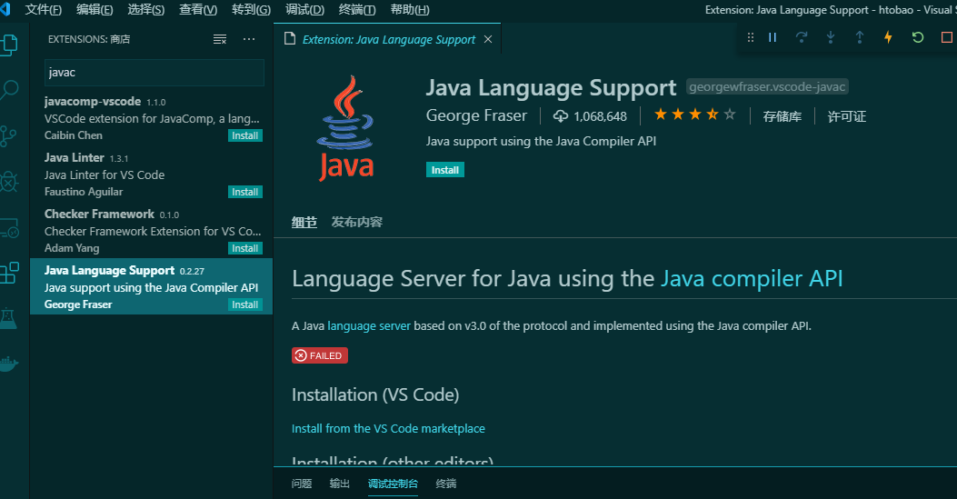
Task: Open the 选择(S) menu
Action: [x=146, y=10]
